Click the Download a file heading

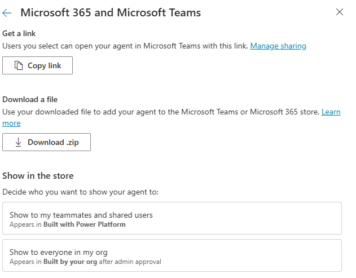(30, 100)
